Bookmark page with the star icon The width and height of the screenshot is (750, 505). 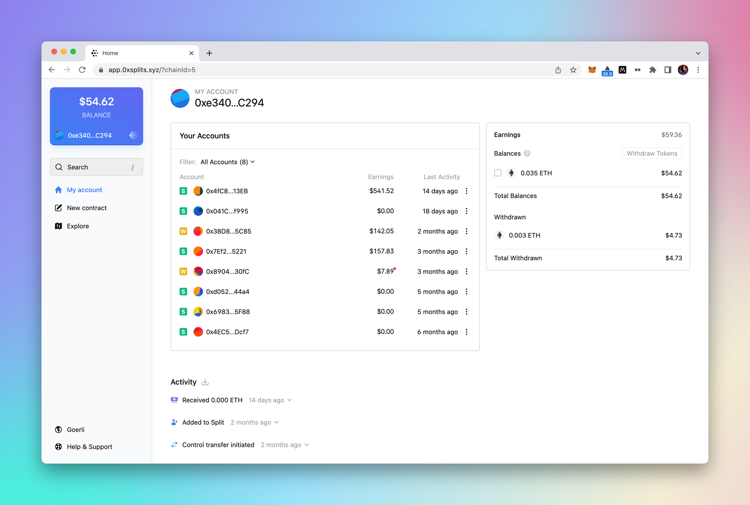(x=573, y=70)
